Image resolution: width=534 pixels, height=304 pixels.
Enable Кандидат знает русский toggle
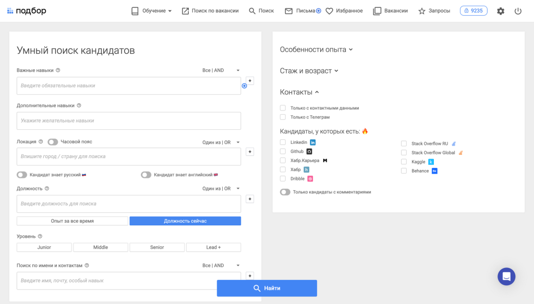click(22, 175)
